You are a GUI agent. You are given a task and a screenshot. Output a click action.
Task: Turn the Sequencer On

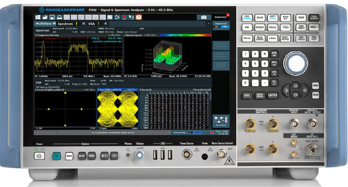click(x=216, y=26)
